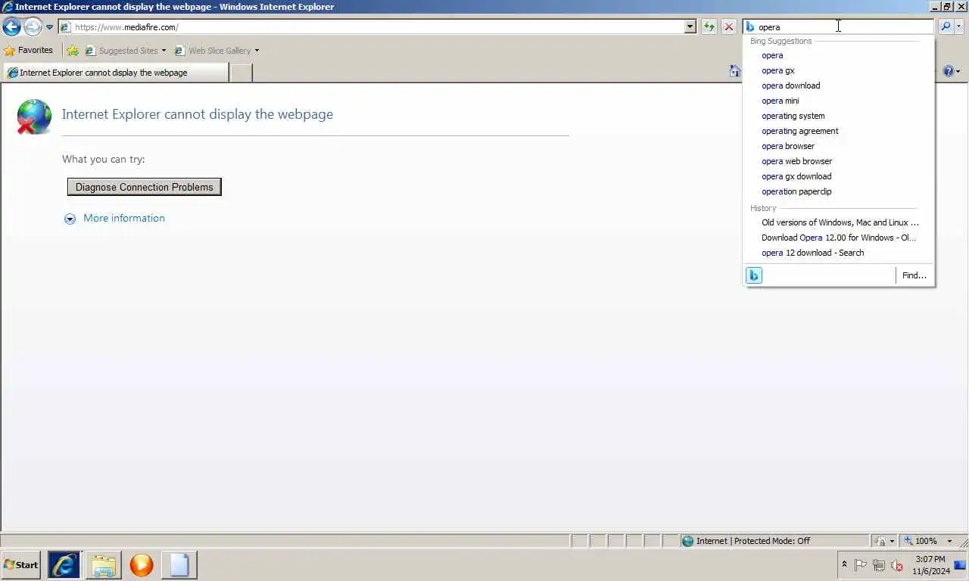Click the Internet zone globe in status bar
Viewport: 969px width, 581px height.
pyautogui.click(x=687, y=541)
